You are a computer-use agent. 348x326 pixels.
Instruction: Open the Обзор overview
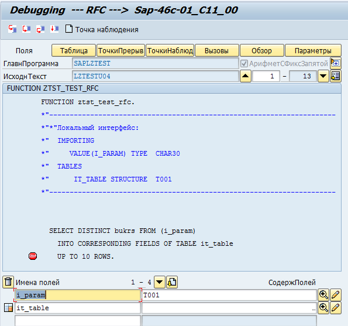pyautogui.click(x=261, y=51)
